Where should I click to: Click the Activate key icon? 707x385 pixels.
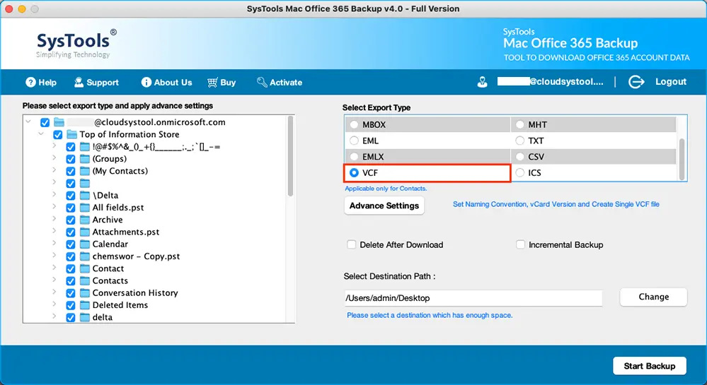(262, 82)
